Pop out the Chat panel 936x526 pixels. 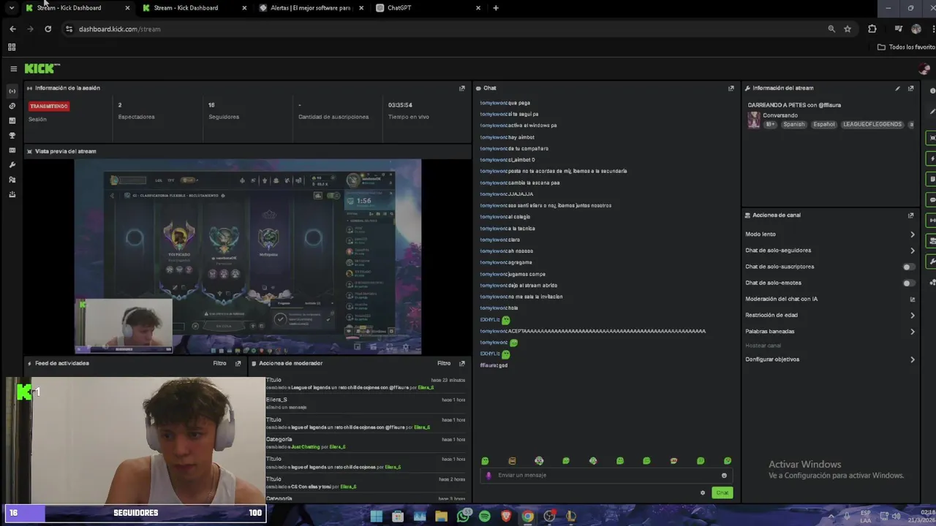[731, 88]
